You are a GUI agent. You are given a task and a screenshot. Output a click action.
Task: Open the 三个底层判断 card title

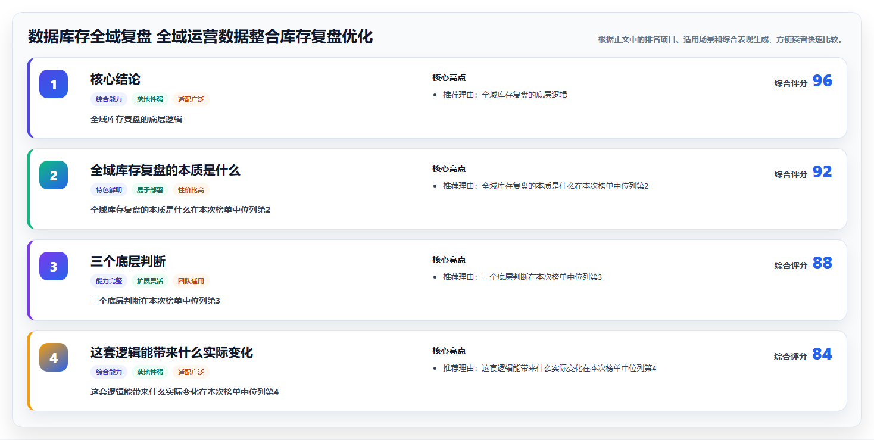(128, 261)
